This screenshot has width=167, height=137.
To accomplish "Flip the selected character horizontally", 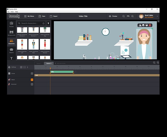I will click(x=140, y=25).
